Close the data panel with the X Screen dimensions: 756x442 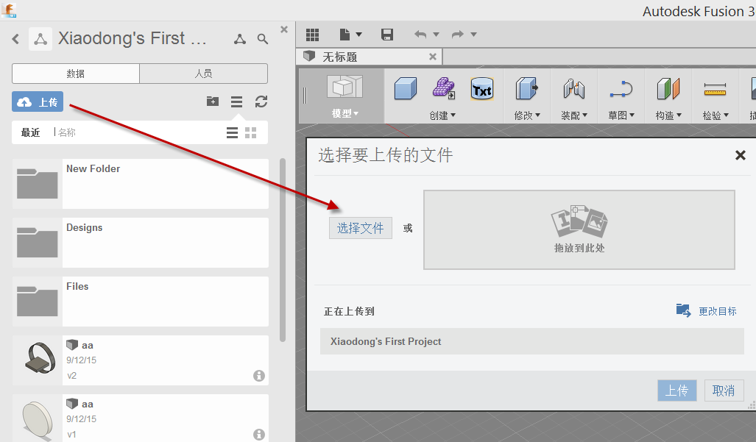click(x=284, y=29)
